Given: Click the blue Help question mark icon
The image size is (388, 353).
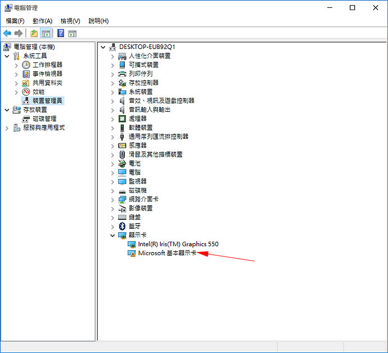Looking at the screenshot, I should point(61,33).
